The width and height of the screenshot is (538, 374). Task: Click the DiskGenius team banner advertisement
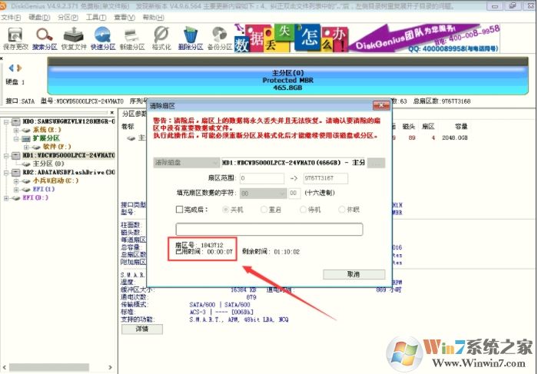pos(424,38)
